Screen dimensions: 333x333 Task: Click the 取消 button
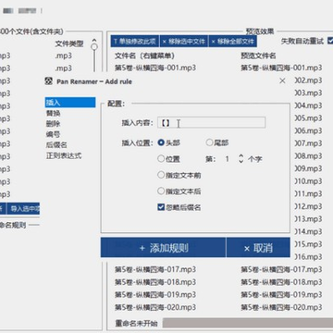(258, 248)
